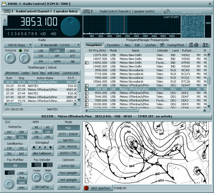The height and width of the screenshot is (193, 214).
Task: Open the frequency list notes icon
Action: click(191, 45)
